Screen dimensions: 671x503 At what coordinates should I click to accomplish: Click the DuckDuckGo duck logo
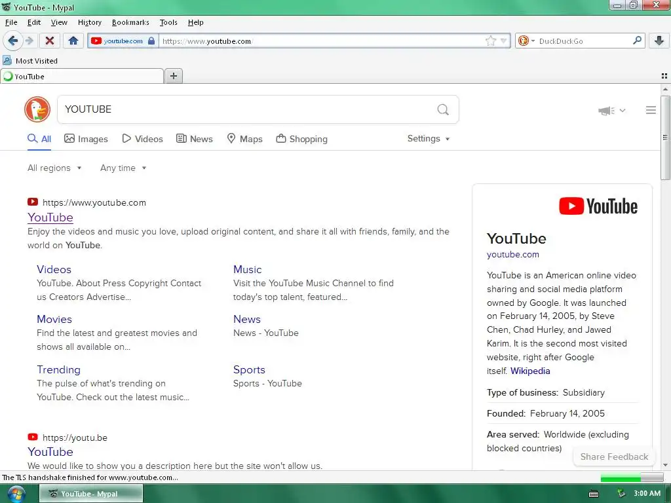click(37, 109)
